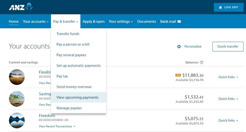The height and width of the screenshot is (132, 246).
Task: Click the ANZ logo
Action: [21, 7]
